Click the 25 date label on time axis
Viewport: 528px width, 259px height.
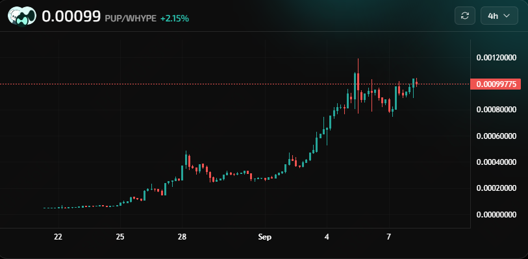pyautogui.click(x=120, y=237)
